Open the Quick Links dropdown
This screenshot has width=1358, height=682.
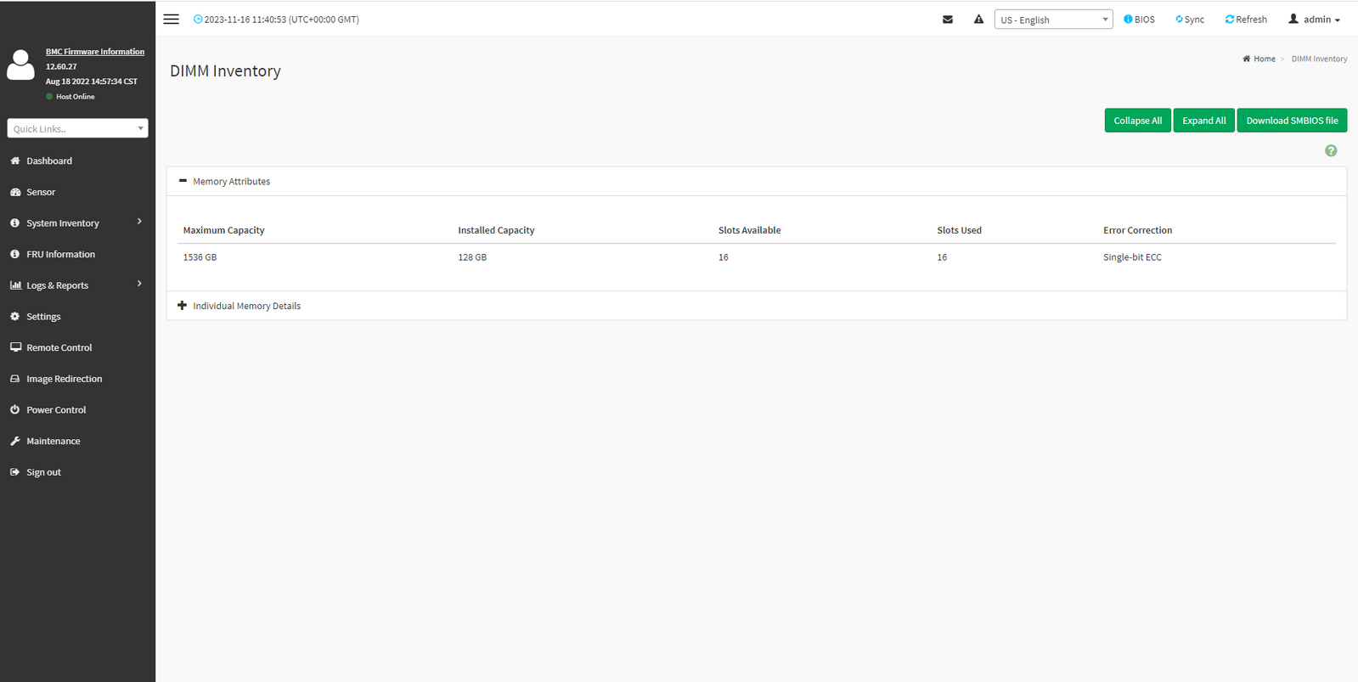[x=77, y=128]
